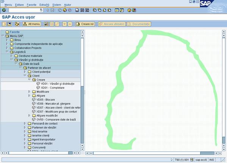Toggle the INS insert mode indicator
Screen dimensions: 227x163
(x=211, y=160)
